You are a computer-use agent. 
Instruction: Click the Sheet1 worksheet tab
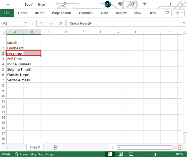click(x=35, y=147)
